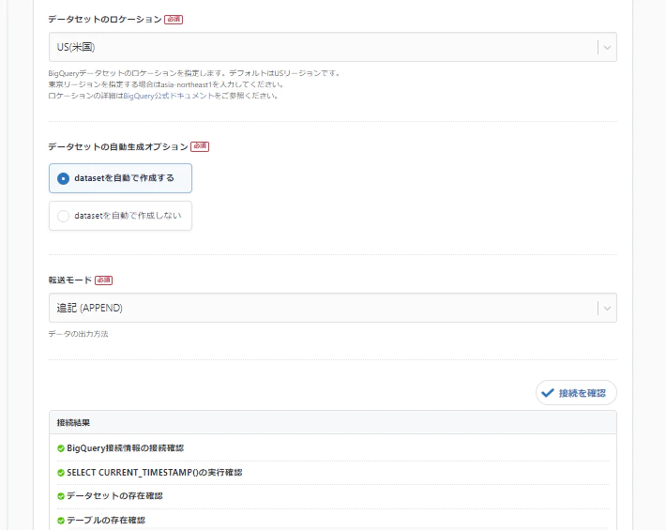Open the 追記 (APPEND) transfer mode dropdown
Screen dimensions: 666x530
(319, 308)
